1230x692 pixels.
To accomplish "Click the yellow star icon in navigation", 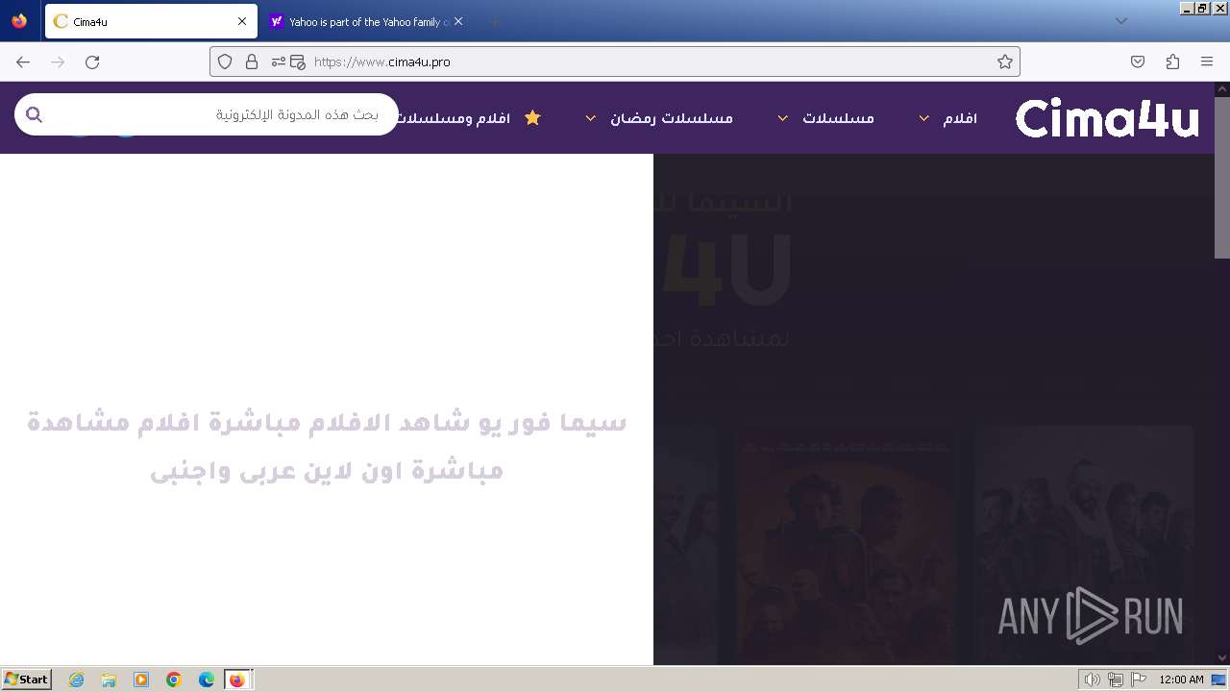I will [532, 117].
